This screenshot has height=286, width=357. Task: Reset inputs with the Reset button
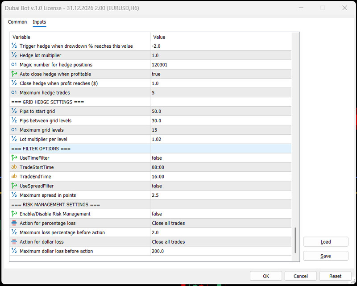point(335,276)
